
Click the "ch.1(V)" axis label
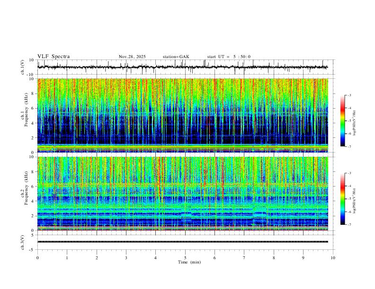tap(23, 67)
